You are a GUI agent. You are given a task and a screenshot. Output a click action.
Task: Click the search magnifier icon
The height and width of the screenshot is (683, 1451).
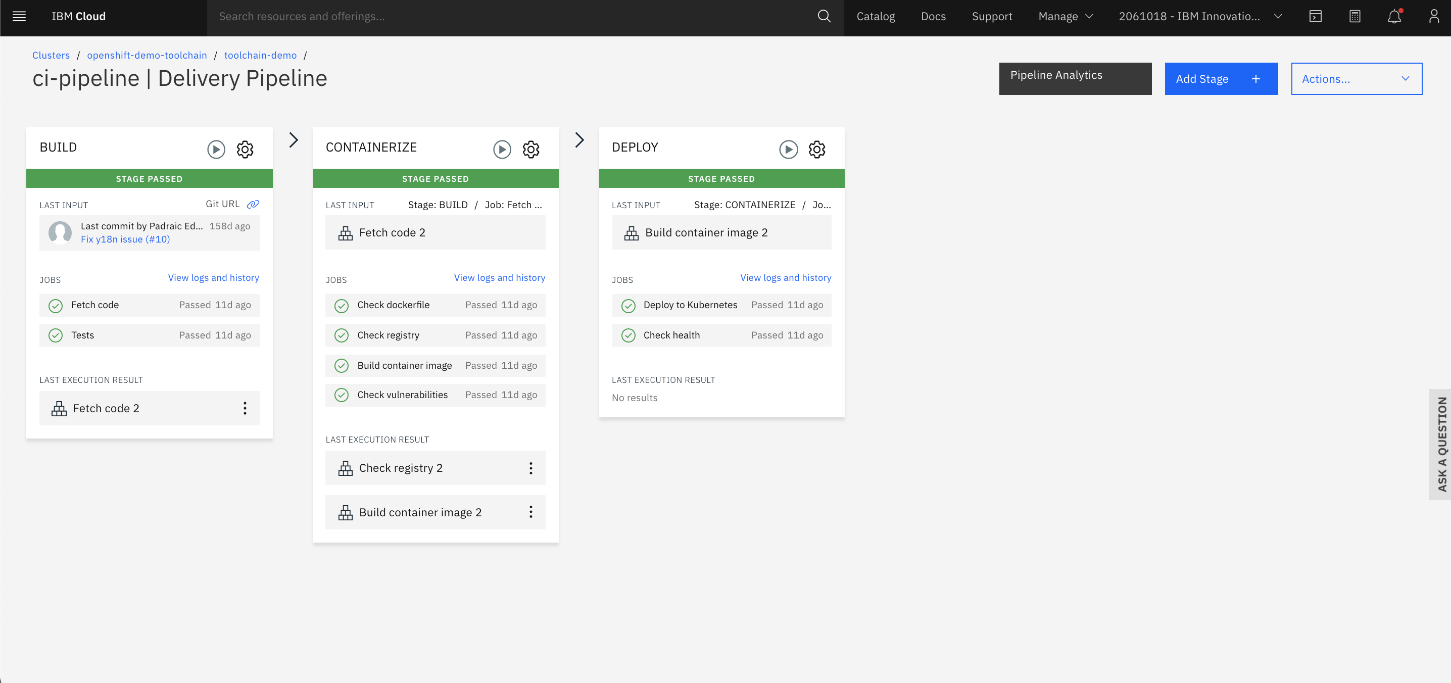pos(824,16)
